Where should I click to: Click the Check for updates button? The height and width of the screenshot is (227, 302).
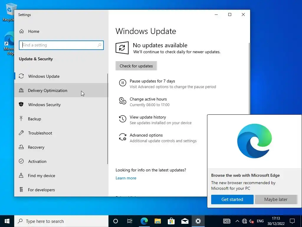136,66
